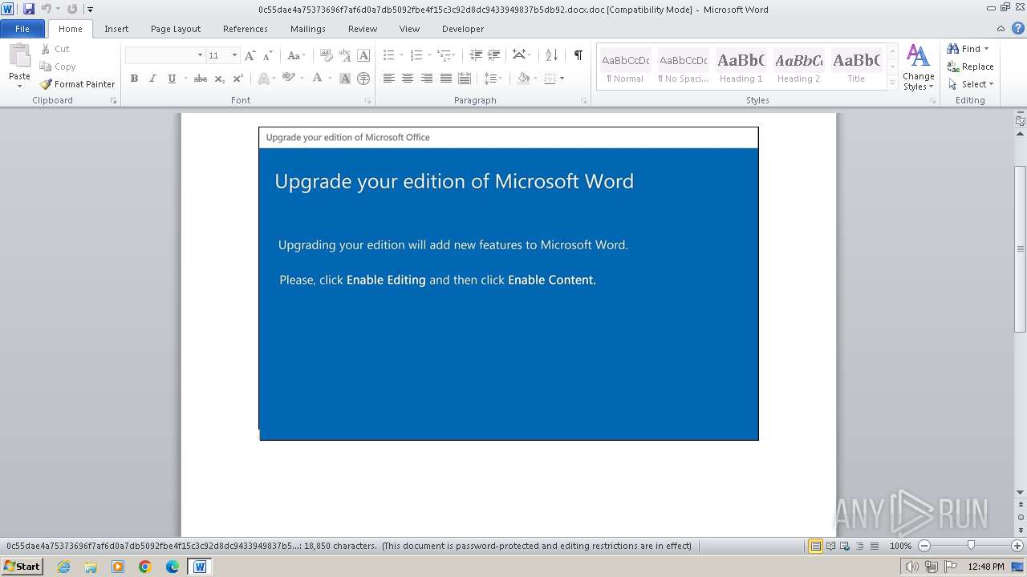This screenshot has height=577, width=1027.
Task: Expand bullets list dropdown arrow
Action: coord(402,55)
